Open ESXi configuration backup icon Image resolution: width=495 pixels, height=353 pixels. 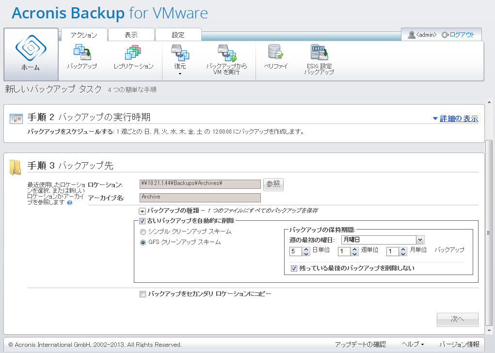[319, 52]
